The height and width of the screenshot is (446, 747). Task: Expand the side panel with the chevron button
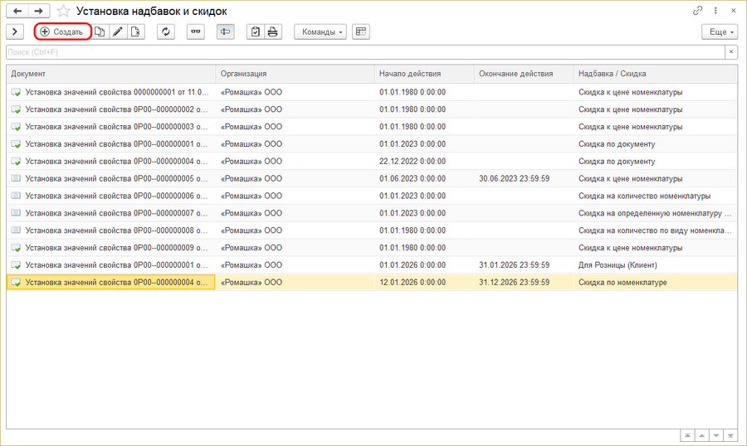[15, 32]
